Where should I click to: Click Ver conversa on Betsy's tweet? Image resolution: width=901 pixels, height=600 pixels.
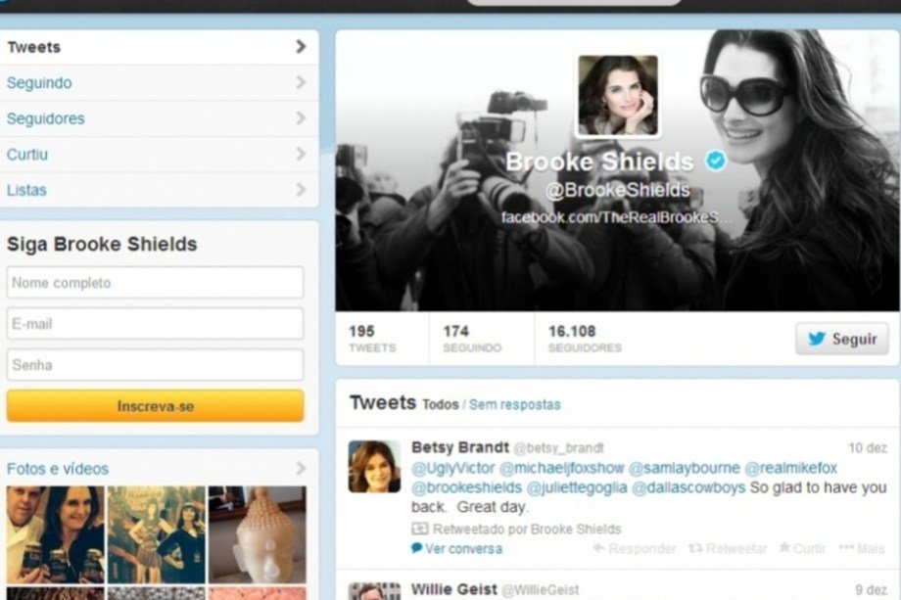(463, 549)
